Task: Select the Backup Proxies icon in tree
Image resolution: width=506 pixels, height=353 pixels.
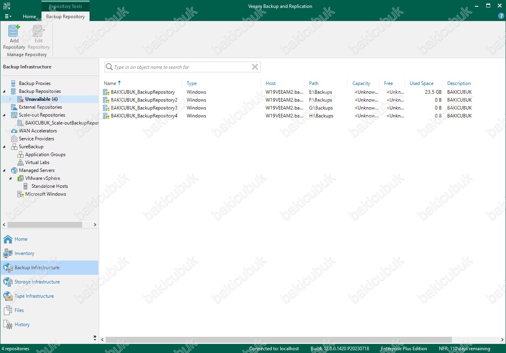Action: point(14,83)
